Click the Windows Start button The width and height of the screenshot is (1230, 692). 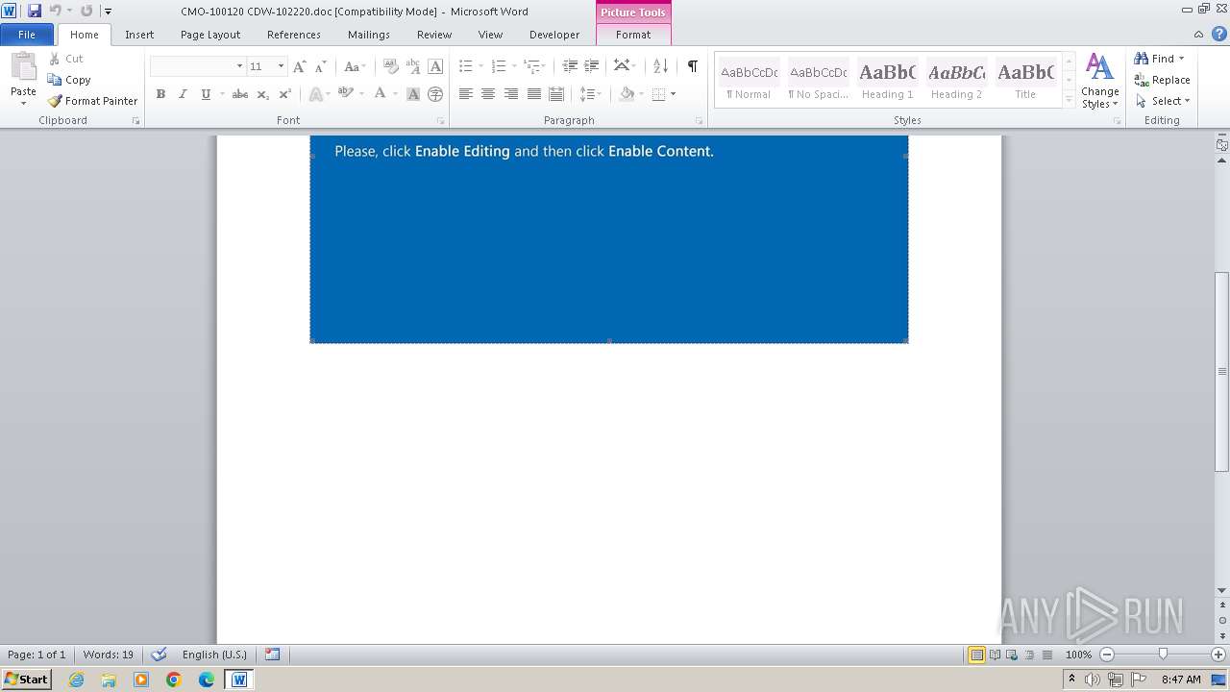click(x=26, y=679)
